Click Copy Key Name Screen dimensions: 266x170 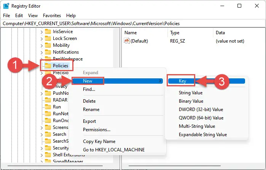pos(99,141)
